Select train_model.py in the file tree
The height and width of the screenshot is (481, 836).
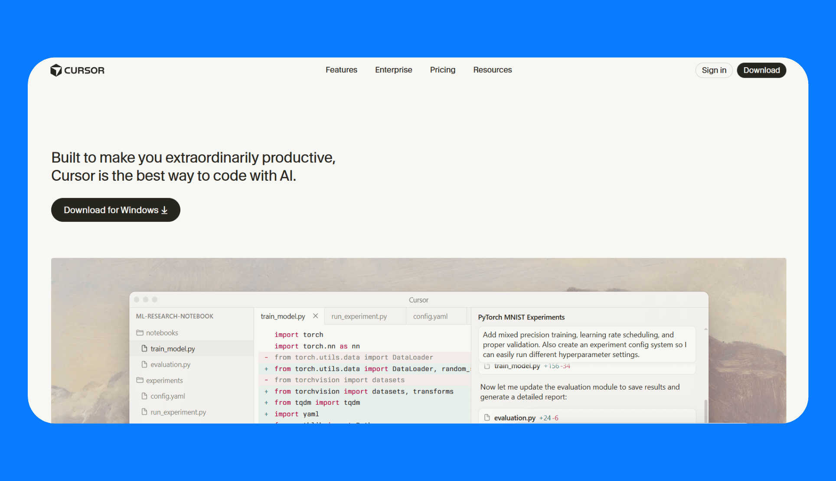pos(173,349)
